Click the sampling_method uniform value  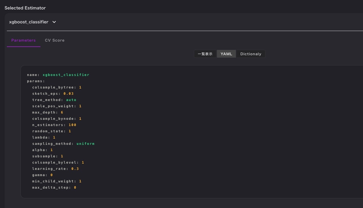[x=85, y=144]
